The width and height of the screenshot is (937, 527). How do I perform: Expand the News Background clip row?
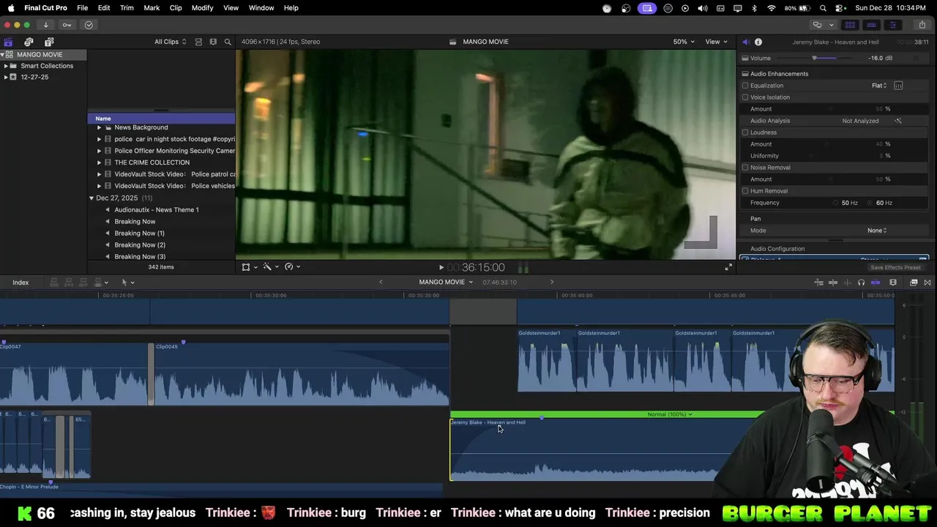[99, 127]
